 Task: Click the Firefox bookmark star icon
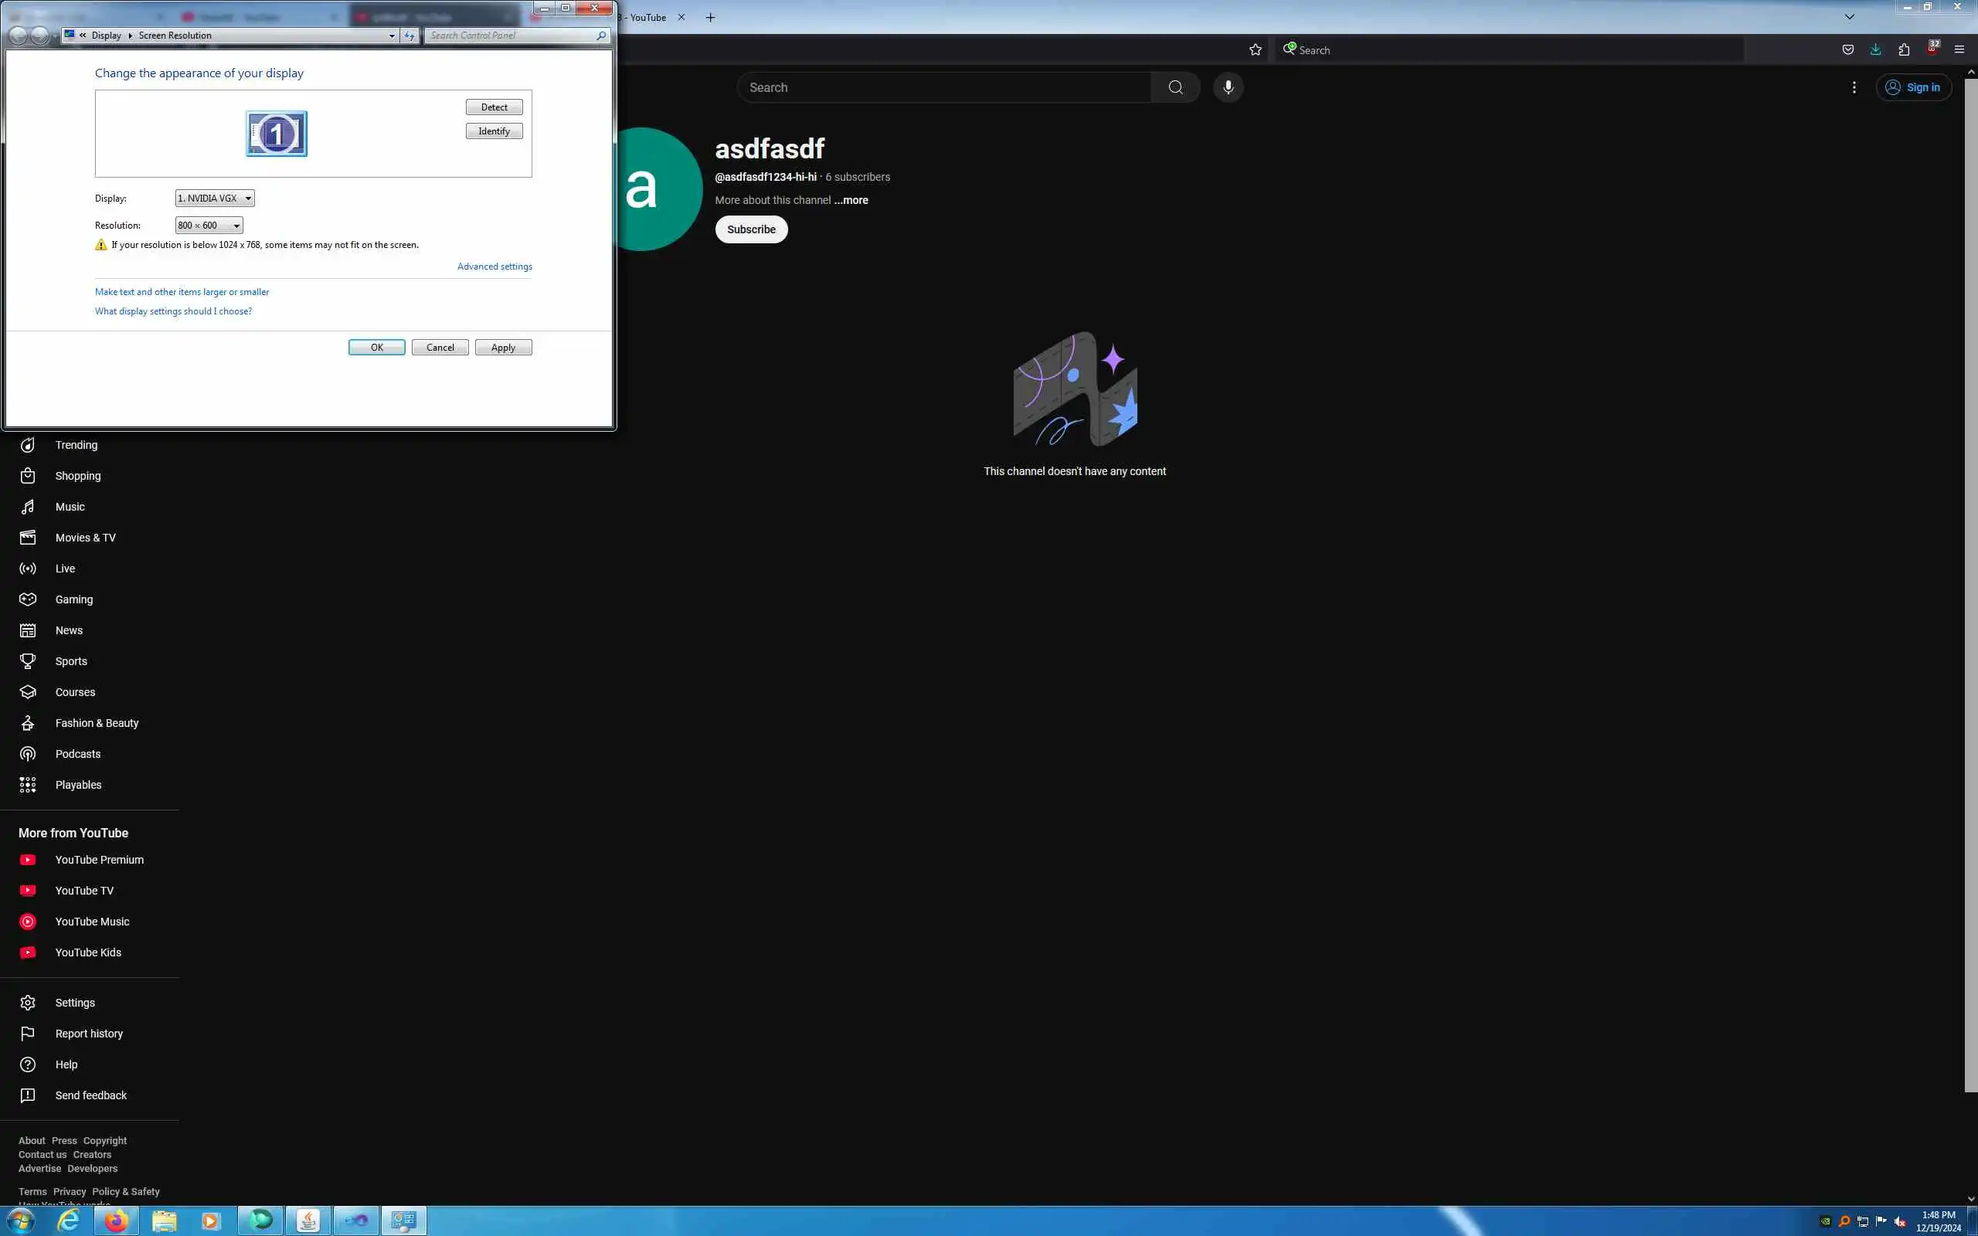[x=1256, y=50]
